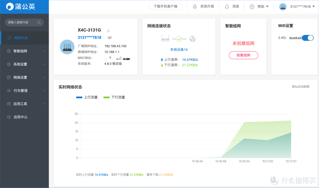The width and height of the screenshot is (319, 188).
Task: Click the magnifier icon in the search box
Action: pos(39,22)
